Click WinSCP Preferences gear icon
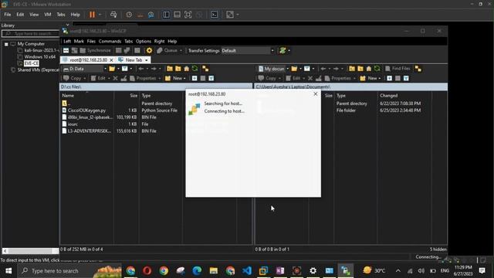The width and height of the screenshot is (494, 278). coord(149,50)
